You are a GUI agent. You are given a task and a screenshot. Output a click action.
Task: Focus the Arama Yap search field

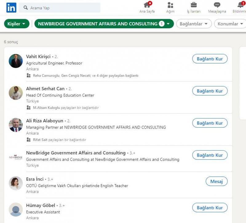(x=59, y=8)
